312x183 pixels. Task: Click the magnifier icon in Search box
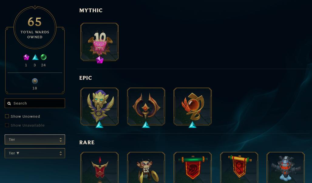(x=9, y=103)
